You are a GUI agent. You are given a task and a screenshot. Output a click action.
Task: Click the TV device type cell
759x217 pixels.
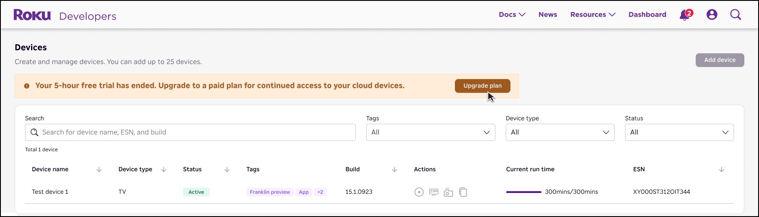pos(122,192)
